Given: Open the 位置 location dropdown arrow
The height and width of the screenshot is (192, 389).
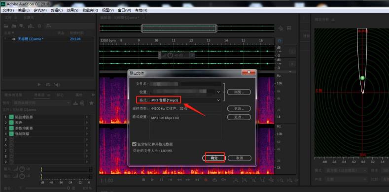Looking at the screenshot, I should (218, 92).
